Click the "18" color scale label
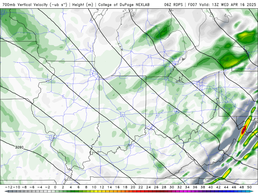258x193 pixels. click(x=125, y=187)
